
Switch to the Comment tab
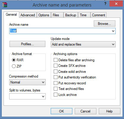coord(98,15)
